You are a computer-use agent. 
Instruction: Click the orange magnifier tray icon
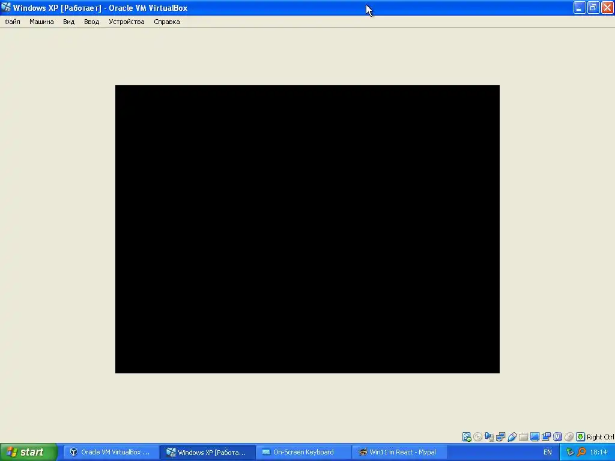click(x=581, y=452)
